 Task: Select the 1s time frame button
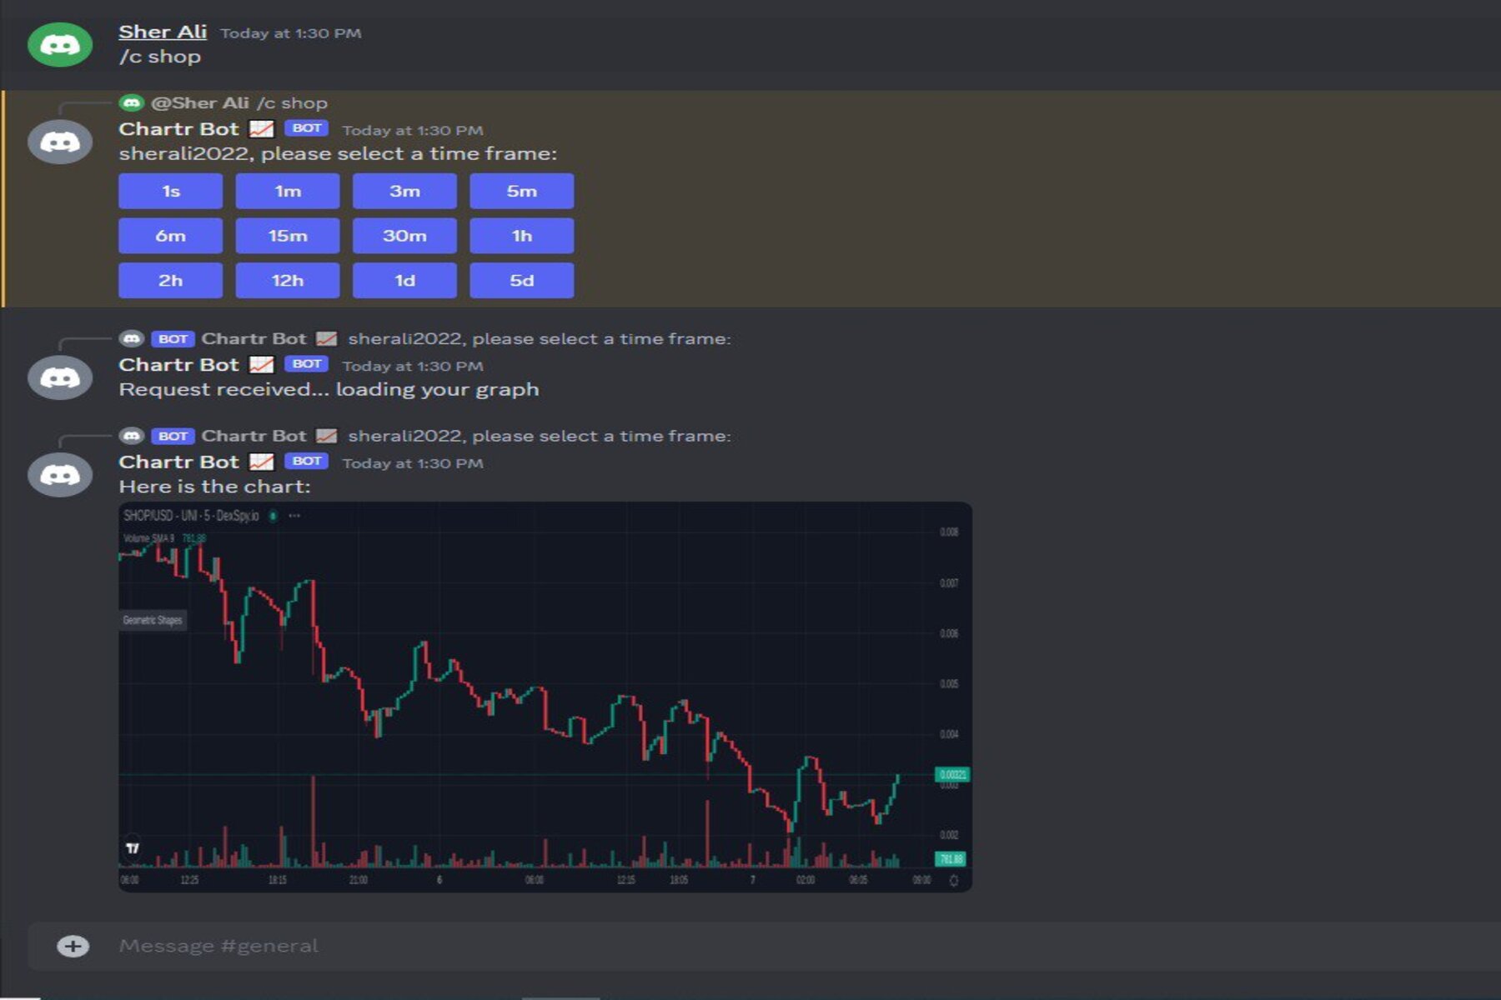[170, 191]
